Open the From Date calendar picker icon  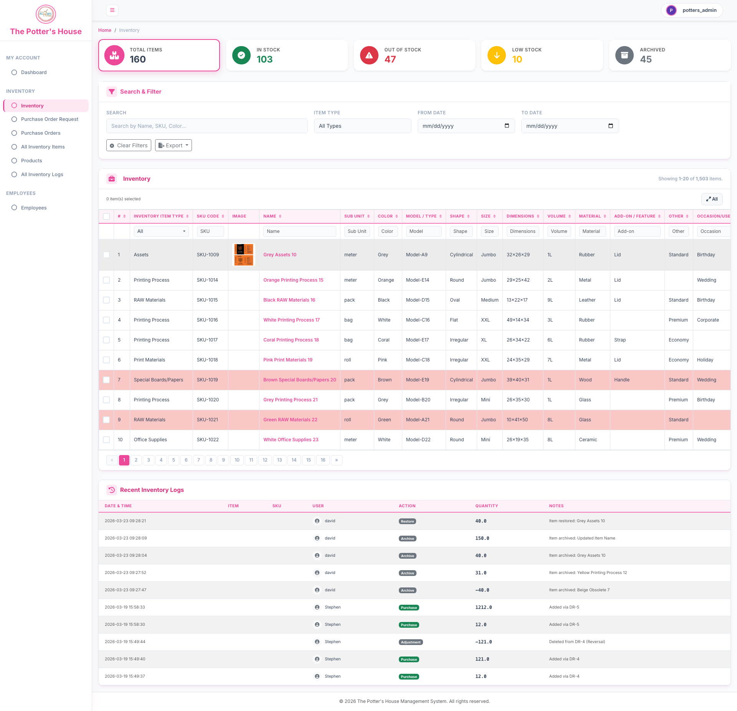pyautogui.click(x=507, y=126)
